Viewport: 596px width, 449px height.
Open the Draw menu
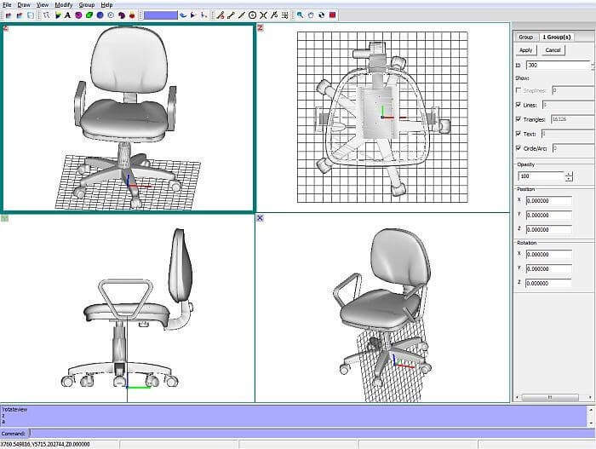[24, 5]
